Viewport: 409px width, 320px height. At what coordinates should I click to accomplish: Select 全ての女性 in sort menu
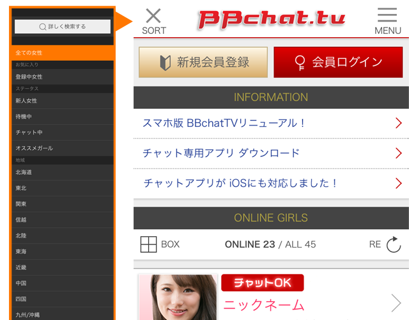pos(63,52)
